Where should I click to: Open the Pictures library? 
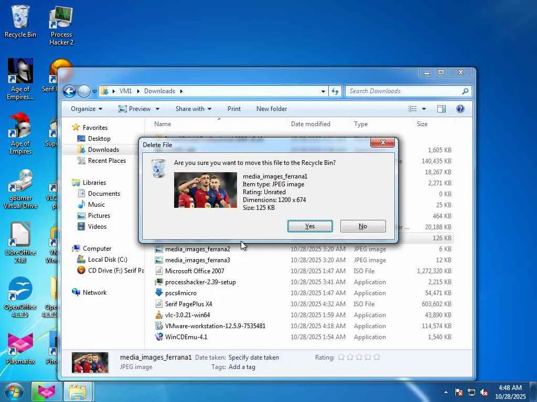[x=94, y=215]
